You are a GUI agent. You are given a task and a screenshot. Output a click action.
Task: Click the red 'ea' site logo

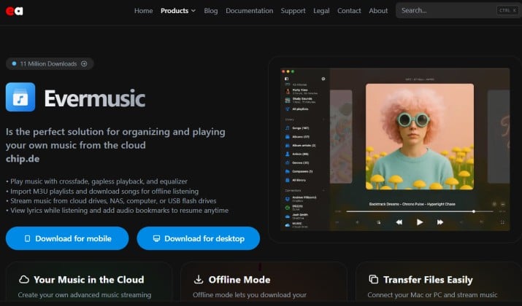coord(15,11)
